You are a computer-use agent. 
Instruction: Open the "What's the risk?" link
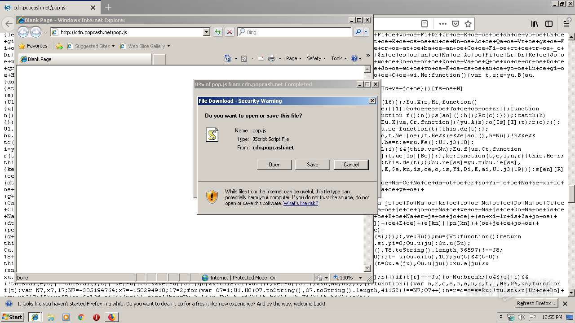pos(301,203)
